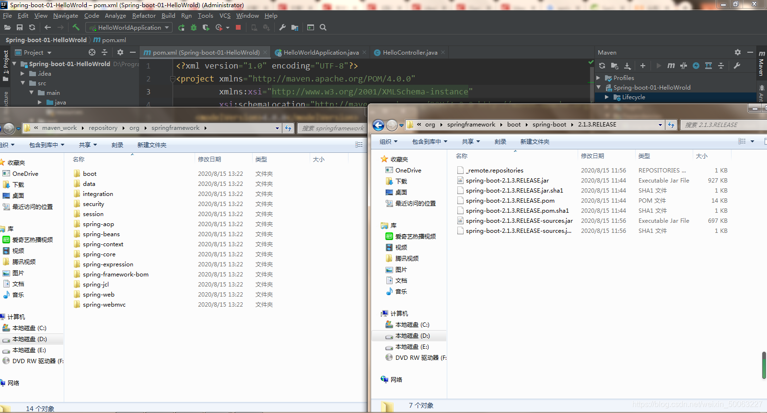Click 刻录 in right explorer window
Image resolution: width=767 pixels, height=413 pixels.
click(500, 142)
